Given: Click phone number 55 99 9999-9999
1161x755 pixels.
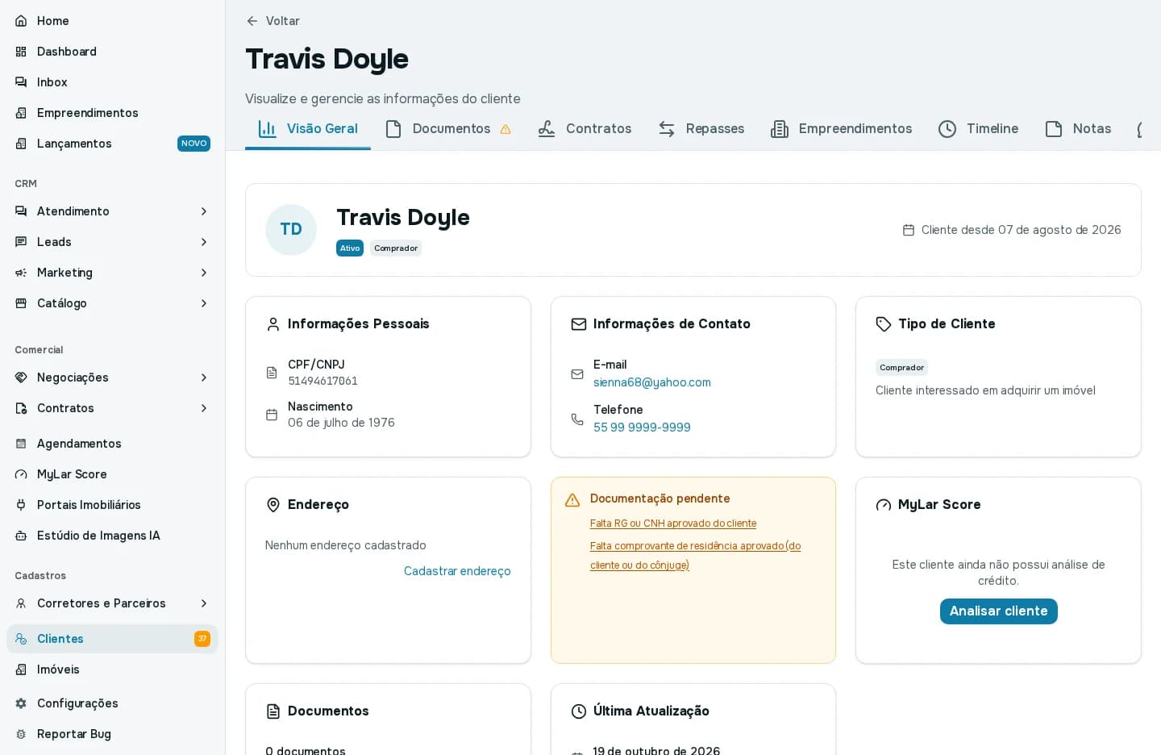Looking at the screenshot, I should [642, 428].
